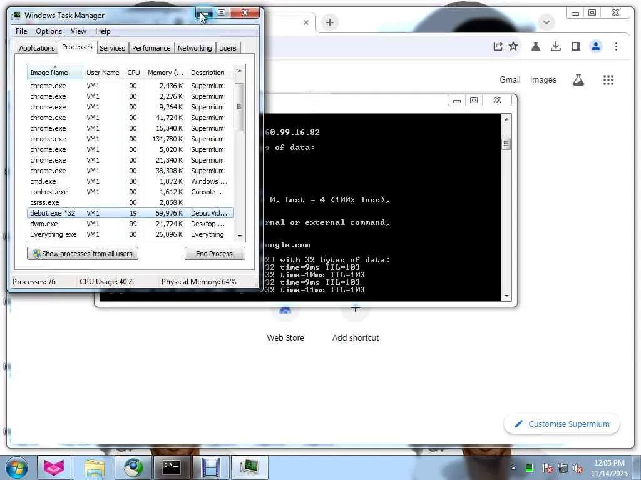Open Task Manager Options menu

49,31
